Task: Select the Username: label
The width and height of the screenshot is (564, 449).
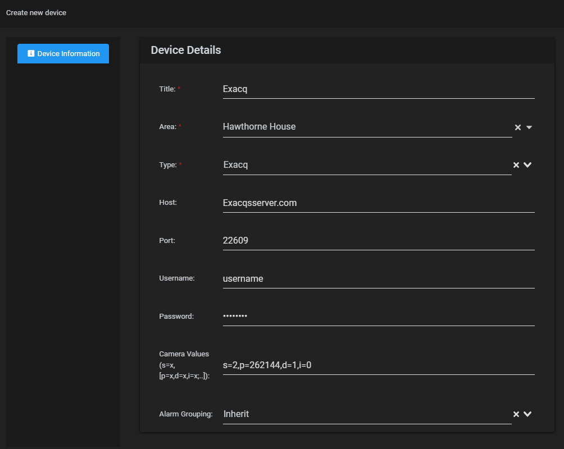Action: click(176, 278)
